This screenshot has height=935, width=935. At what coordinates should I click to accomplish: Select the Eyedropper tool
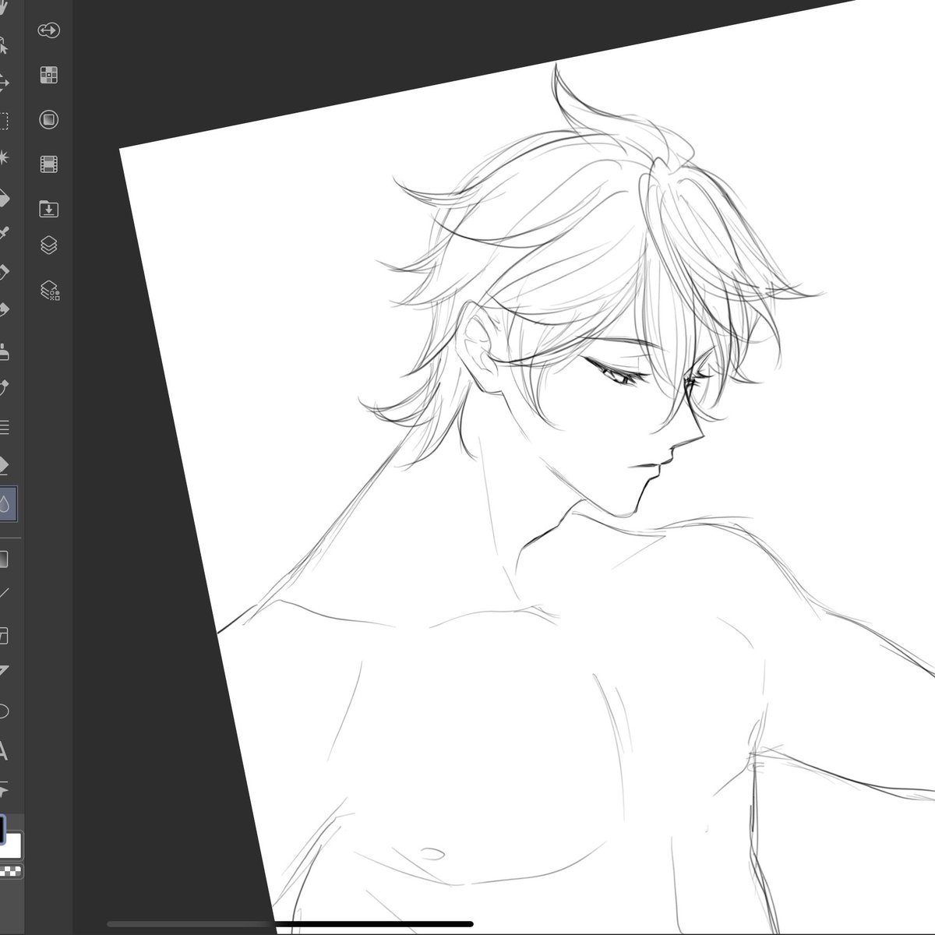point(3,234)
